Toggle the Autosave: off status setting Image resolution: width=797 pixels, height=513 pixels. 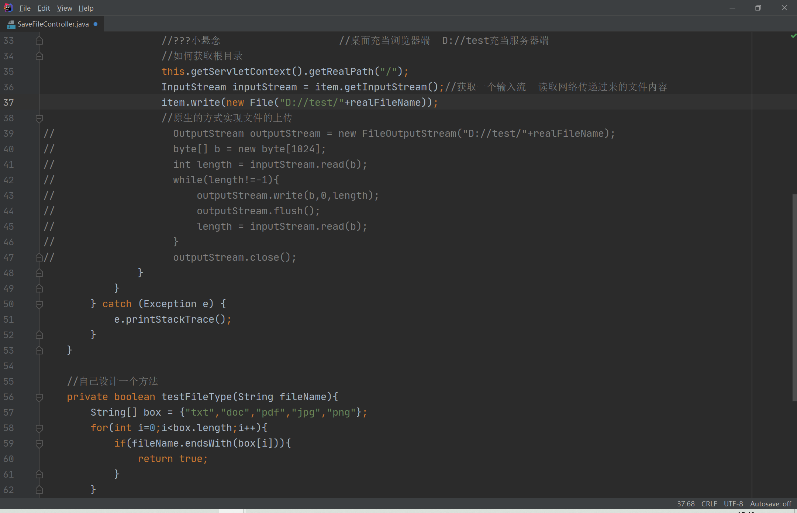point(770,504)
